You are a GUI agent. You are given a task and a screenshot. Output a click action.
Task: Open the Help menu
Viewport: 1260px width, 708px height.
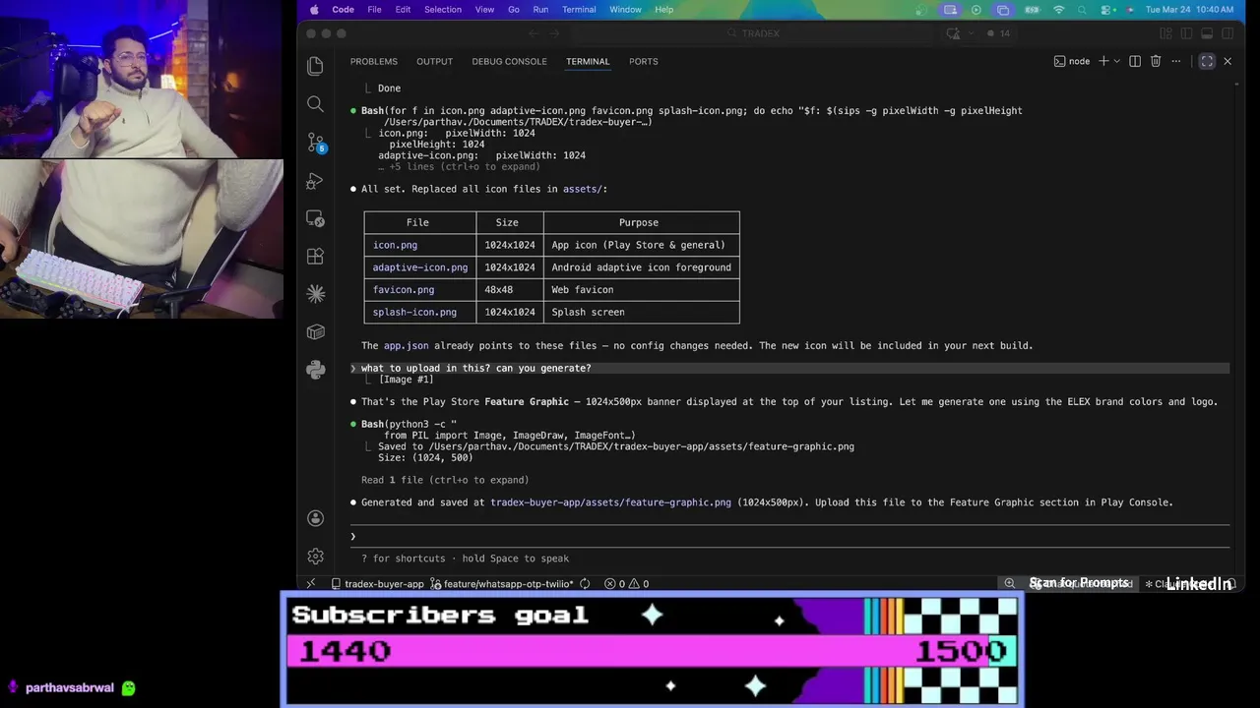coord(664,9)
